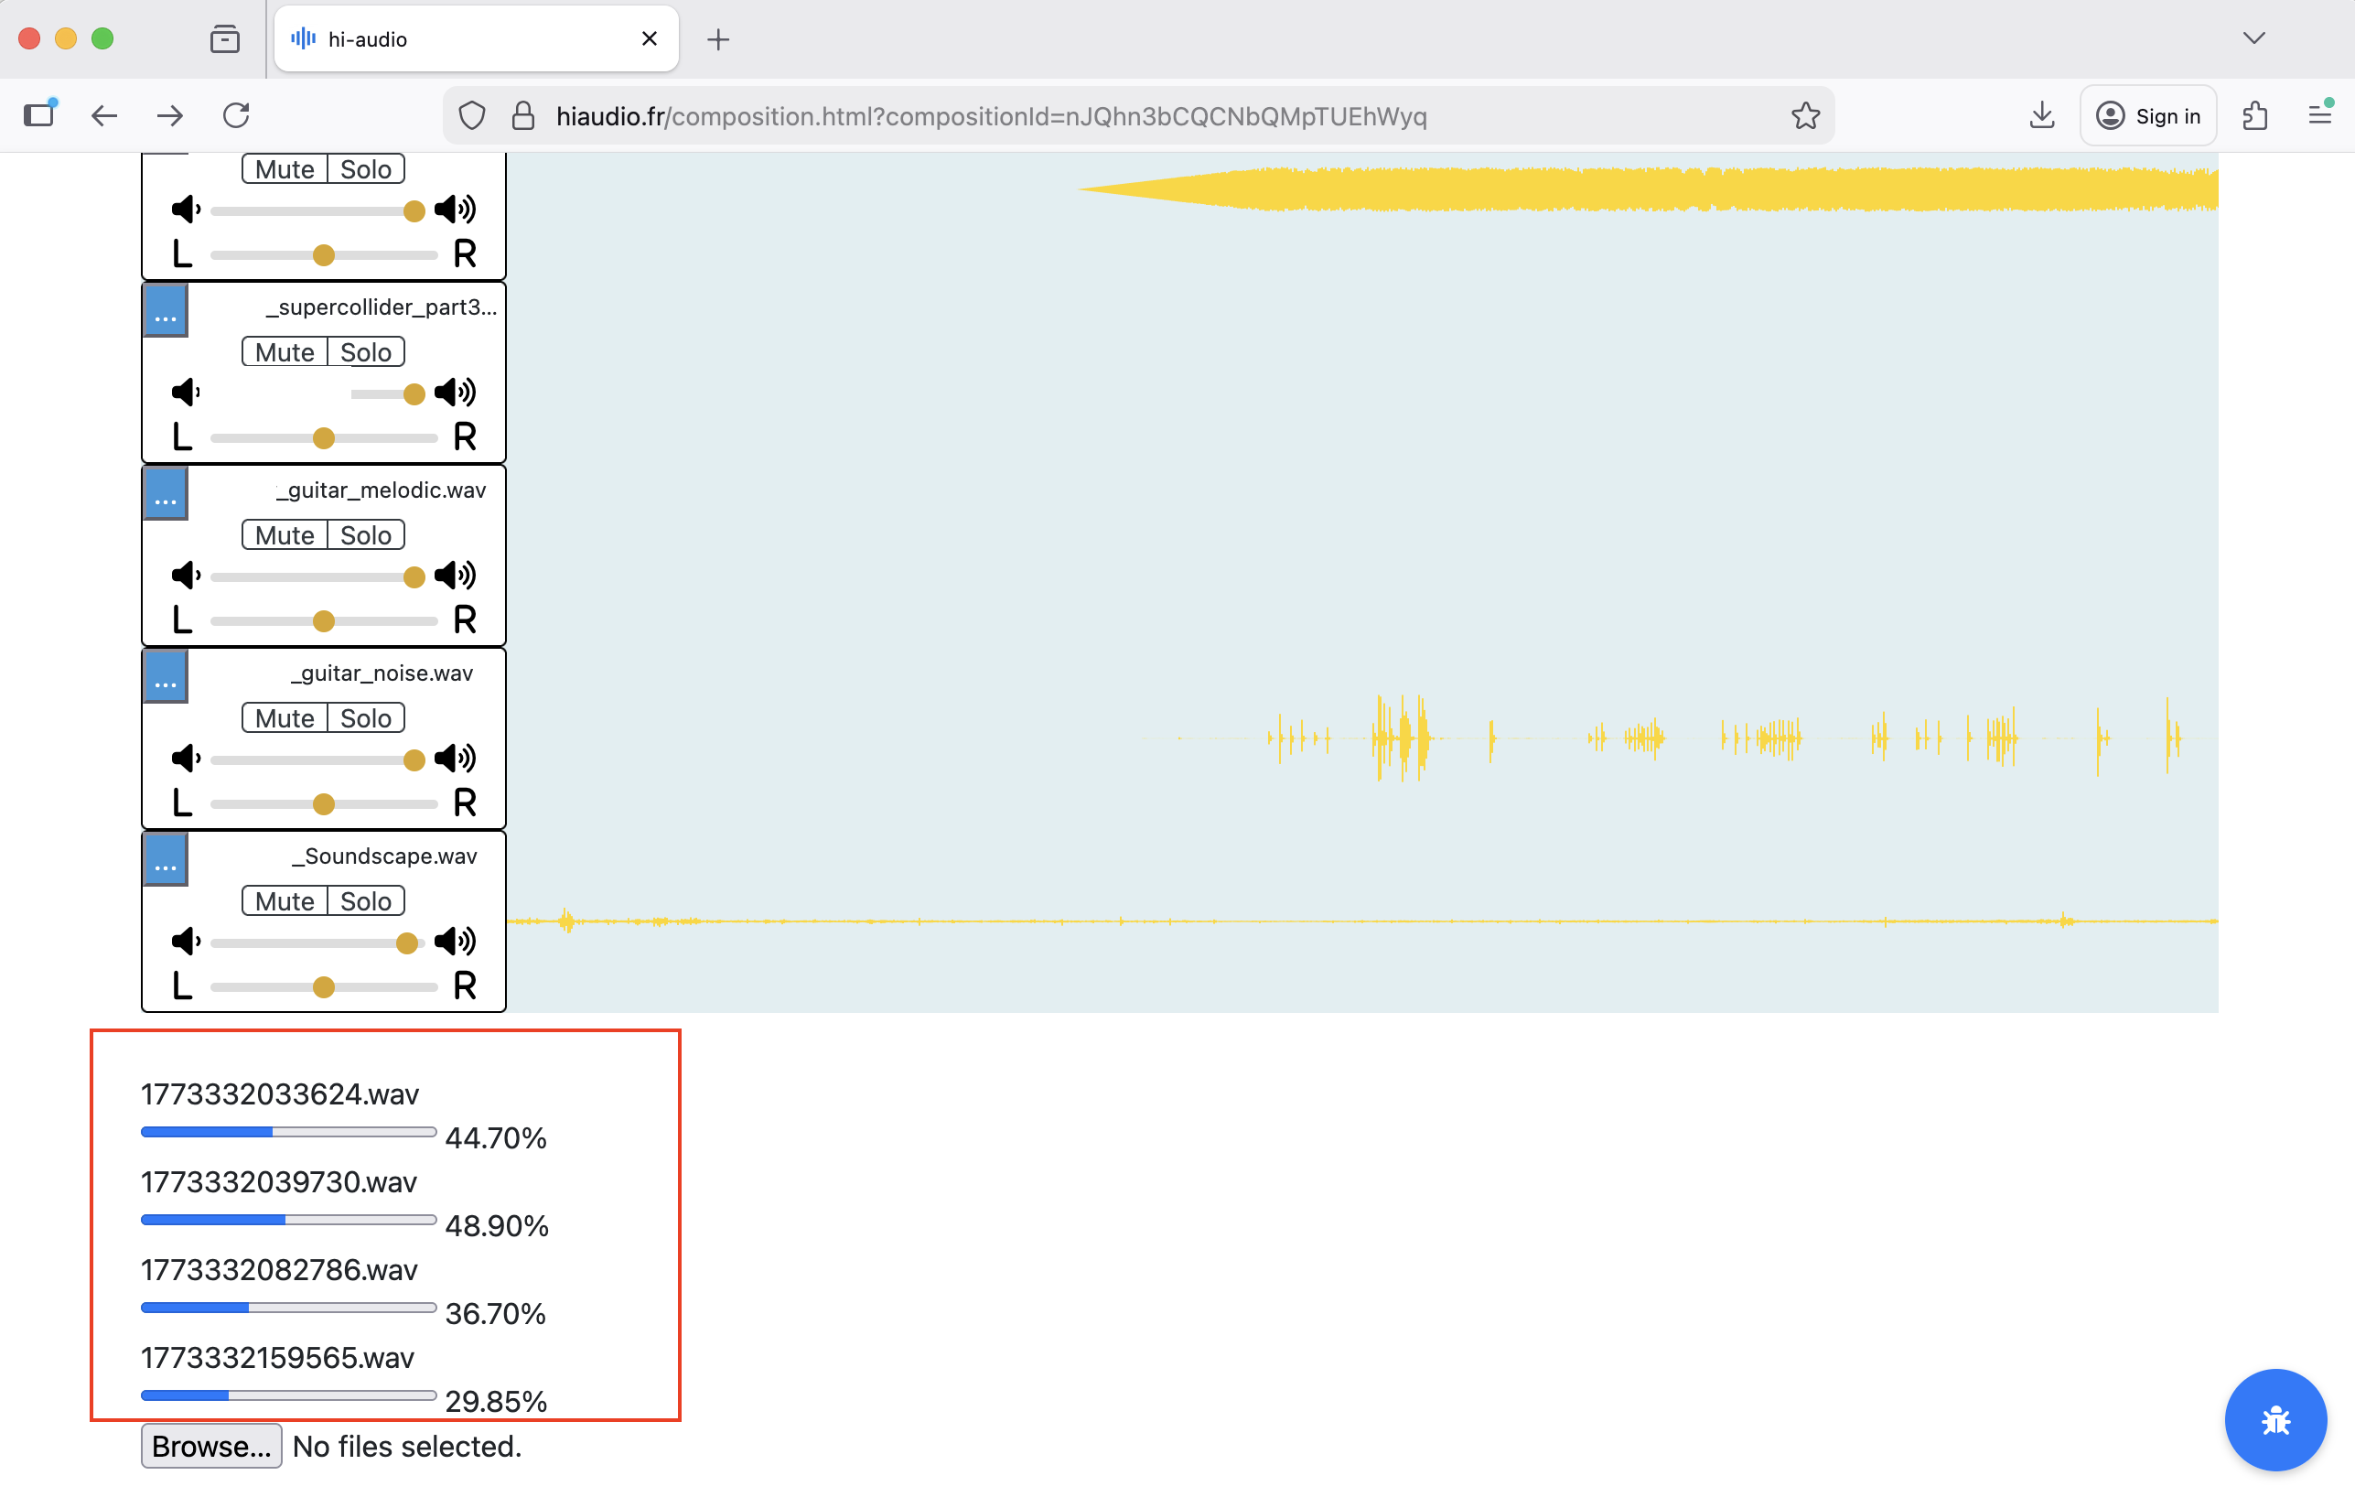
Task: Click the left speaker icon on _guitar_melodic.wav
Action: tap(185, 576)
